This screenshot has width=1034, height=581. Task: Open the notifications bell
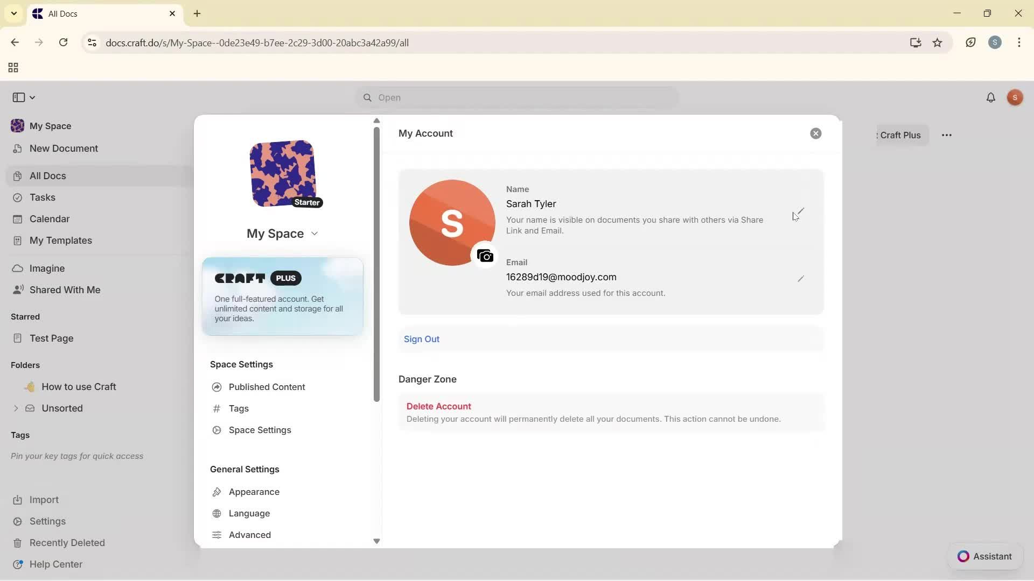pyautogui.click(x=991, y=97)
